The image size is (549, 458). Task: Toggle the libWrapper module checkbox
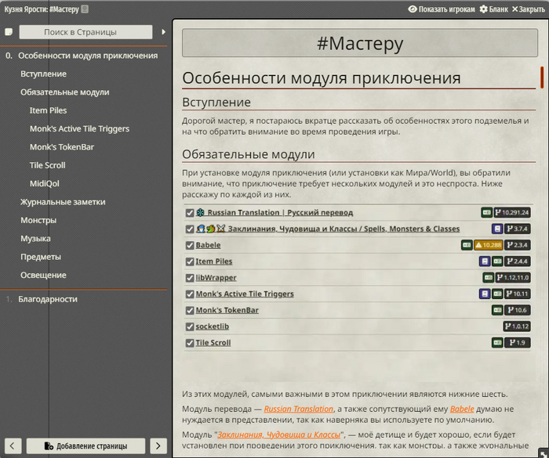[190, 278]
